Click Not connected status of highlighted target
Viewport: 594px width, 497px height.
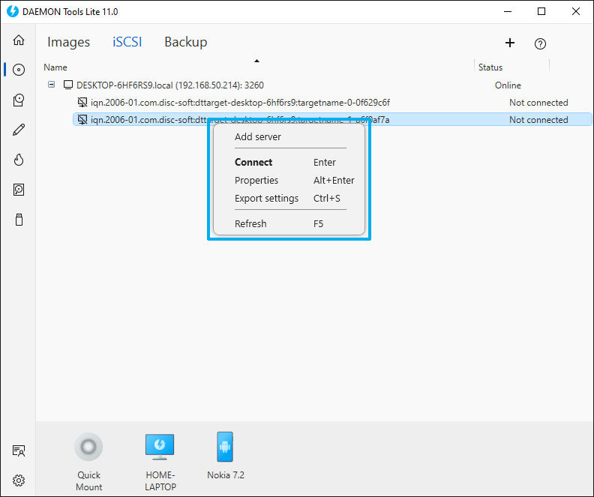tap(538, 120)
